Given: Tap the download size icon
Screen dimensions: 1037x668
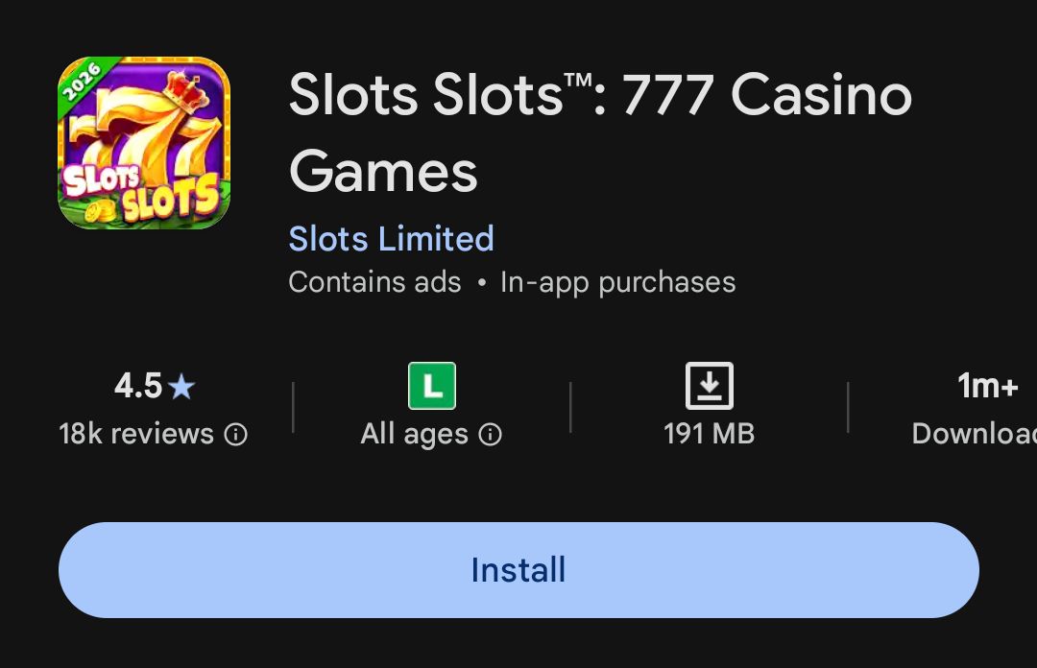Looking at the screenshot, I should tap(709, 386).
